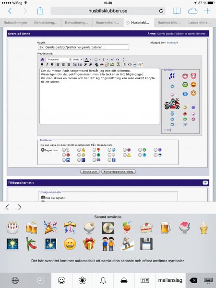Image resolution: width=216 pixels, height=288 pixels.
Task: Insert the floppy disk emoji
Action: point(146,244)
